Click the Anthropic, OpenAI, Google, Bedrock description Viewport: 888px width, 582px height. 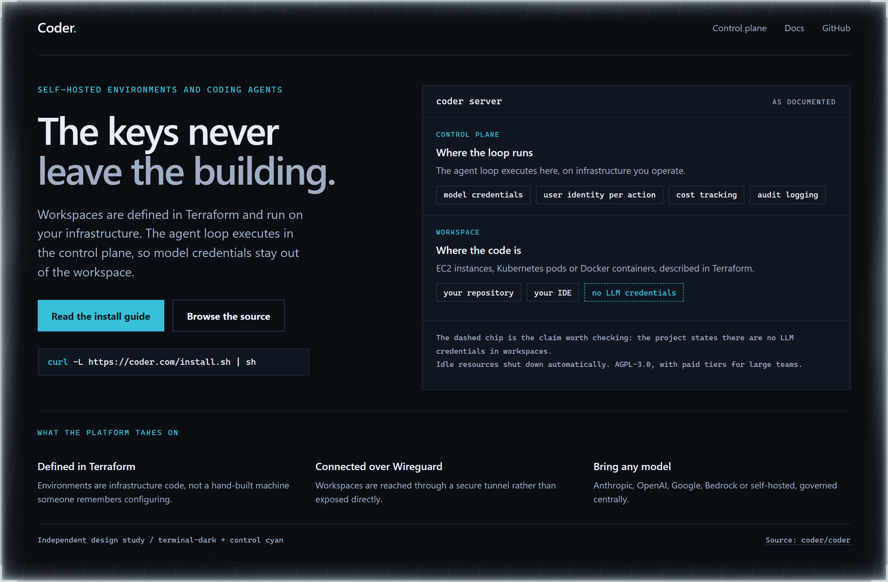tap(715, 492)
